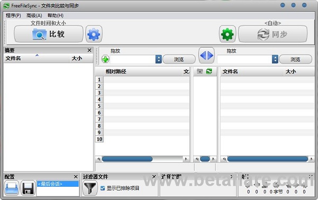Click the left grid horizontal scrollbar thumb
This screenshot has height=200, width=318.
pos(127,159)
